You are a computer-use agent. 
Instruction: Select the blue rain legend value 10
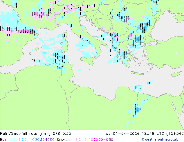[33, 140]
